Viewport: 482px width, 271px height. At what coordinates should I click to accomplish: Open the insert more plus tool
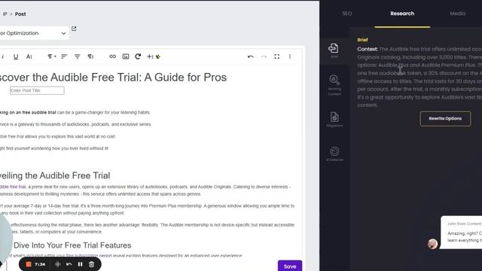(150, 56)
